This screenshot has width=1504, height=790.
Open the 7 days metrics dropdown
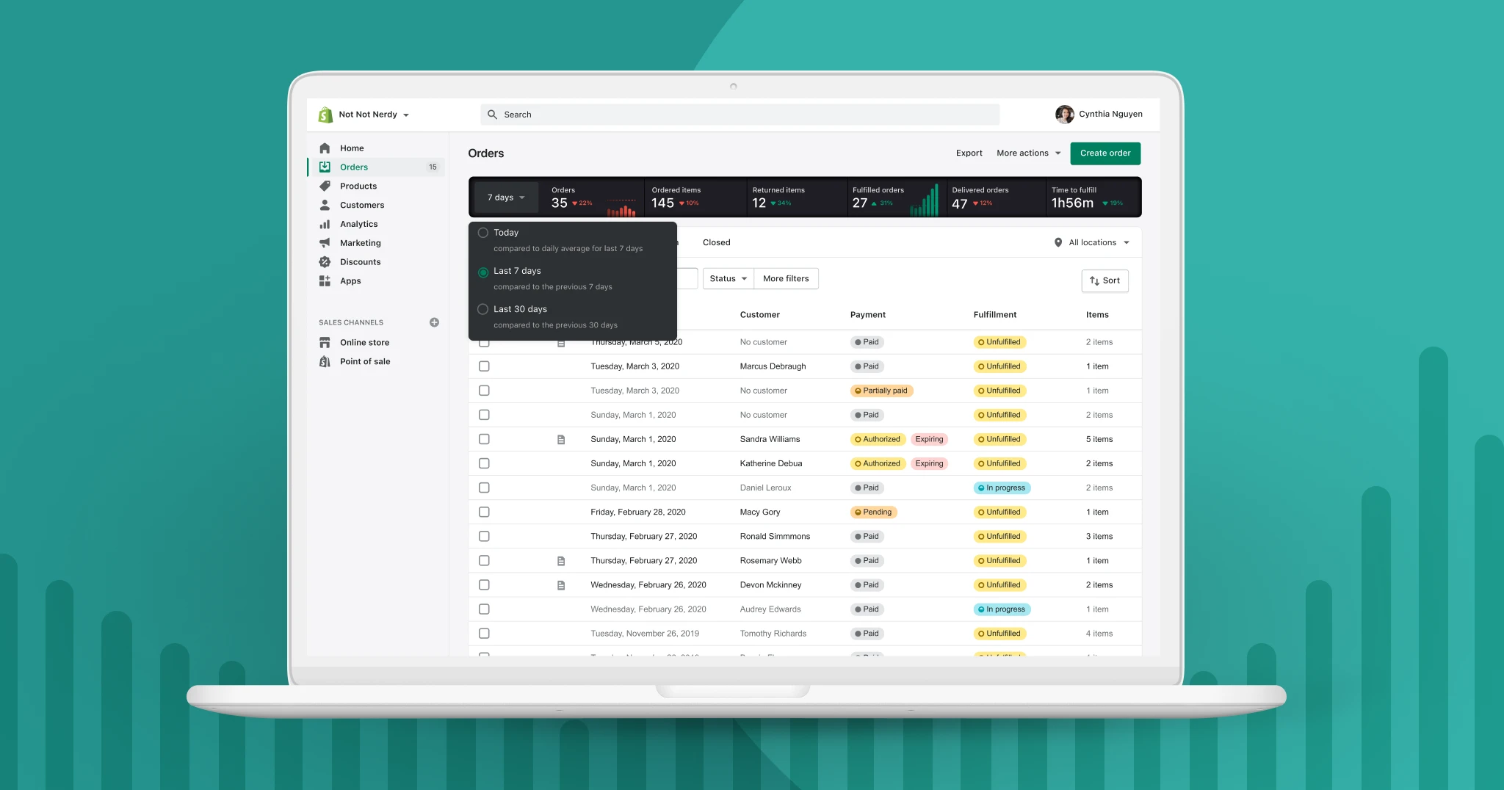click(x=505, y=197)
